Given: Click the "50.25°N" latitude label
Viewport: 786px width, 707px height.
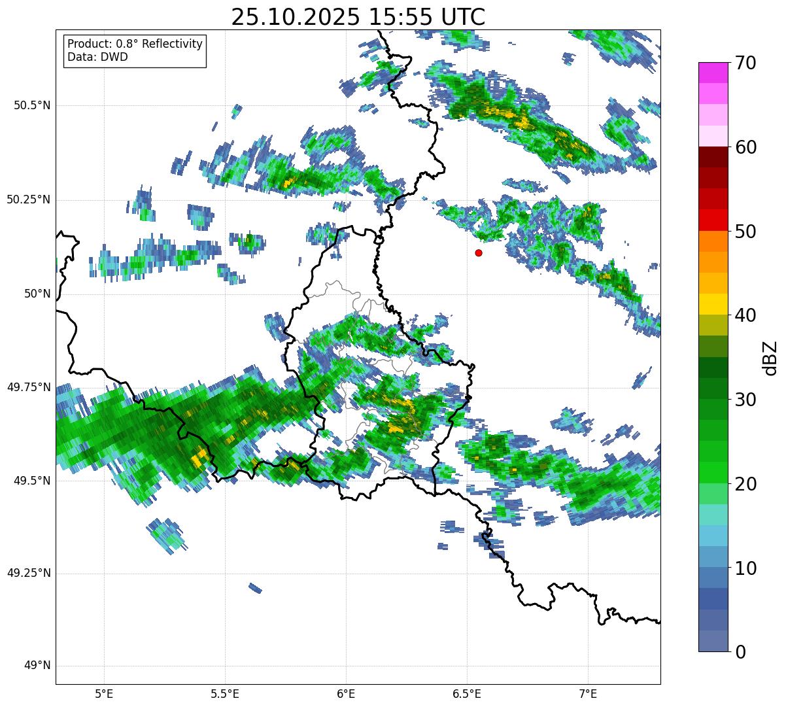Looking at the screenshot, I should click(29, 199).
